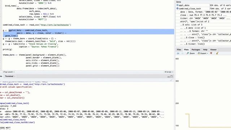Click the geom_line() line in editor

tap(11, 36)
